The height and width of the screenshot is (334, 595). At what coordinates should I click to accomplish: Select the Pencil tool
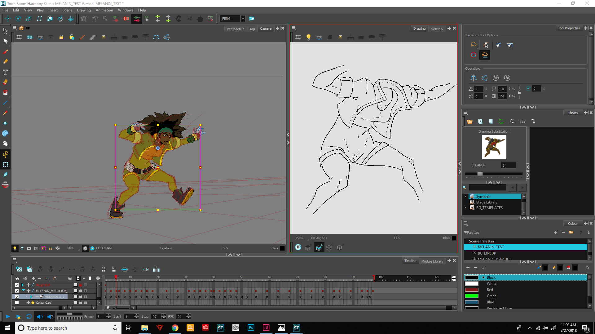[x=5, y=62]
